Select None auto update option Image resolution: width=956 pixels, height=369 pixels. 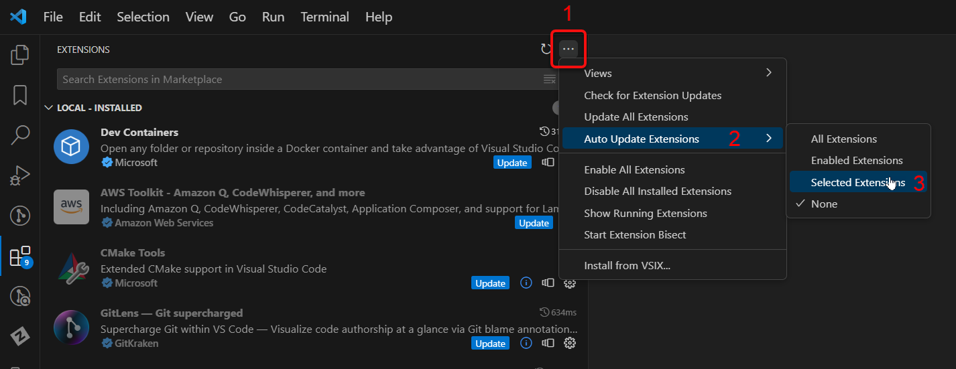824,204
